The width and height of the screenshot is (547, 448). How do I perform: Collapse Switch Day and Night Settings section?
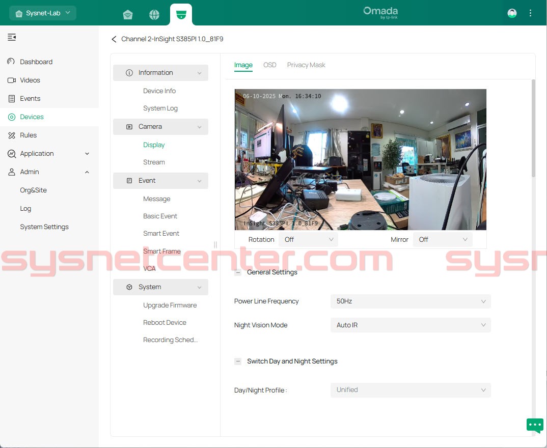238,361
